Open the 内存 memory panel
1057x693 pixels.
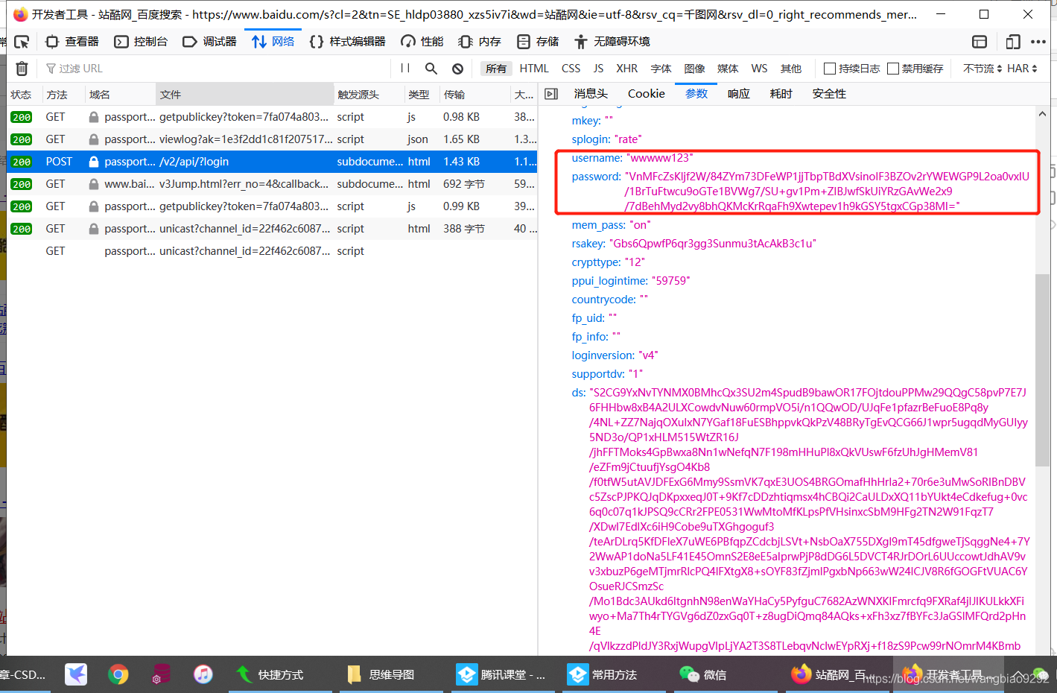[480, 42]
